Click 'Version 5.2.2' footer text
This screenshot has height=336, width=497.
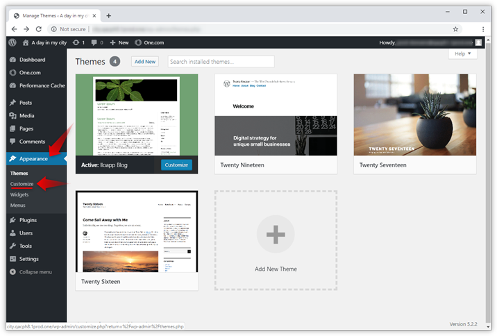pos(463,324)
